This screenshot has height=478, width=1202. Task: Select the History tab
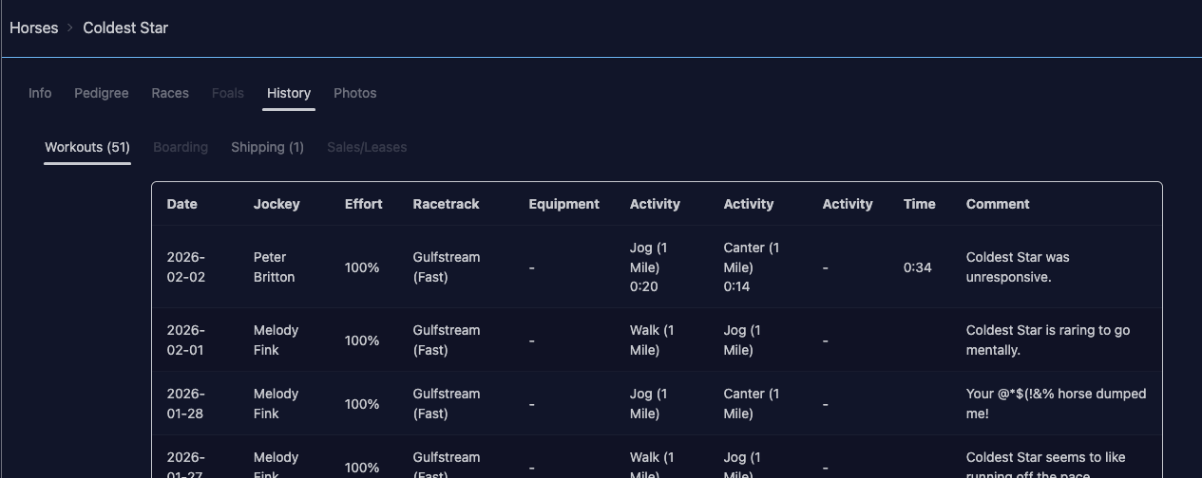pyautogui.click(x=289, y=93)
